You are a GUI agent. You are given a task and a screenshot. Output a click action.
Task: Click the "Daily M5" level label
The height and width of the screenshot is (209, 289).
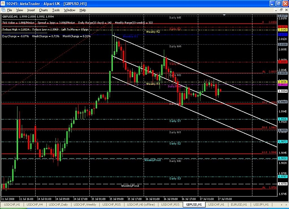click(175, 18)
